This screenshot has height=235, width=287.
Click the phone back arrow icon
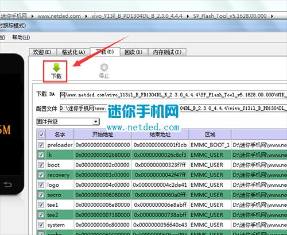click(7, 184)
